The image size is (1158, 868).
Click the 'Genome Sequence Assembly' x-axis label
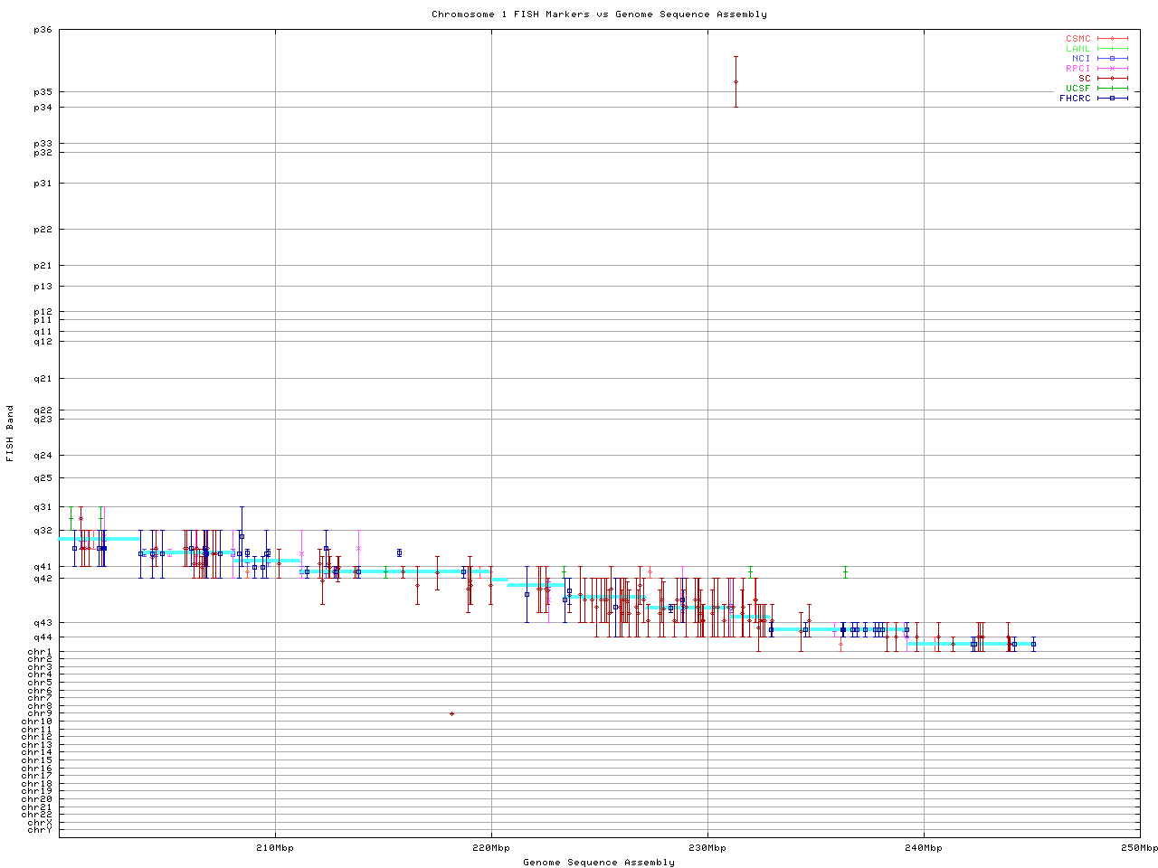point(599,863)
